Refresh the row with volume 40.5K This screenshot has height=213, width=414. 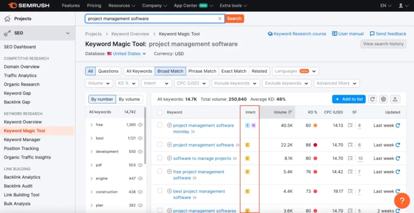(x=398, y=125)
